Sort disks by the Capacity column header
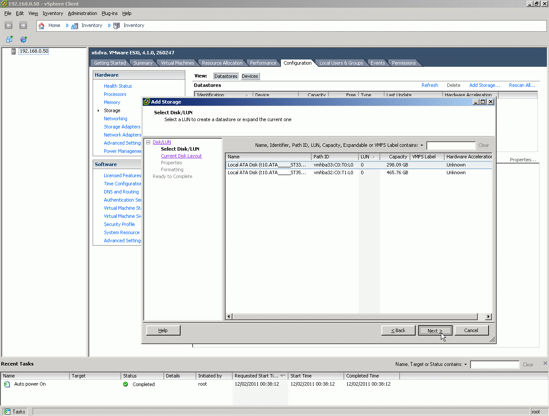The width and height of the screenshot is (549, 416). pyautogui.click(x=395, y=157)
